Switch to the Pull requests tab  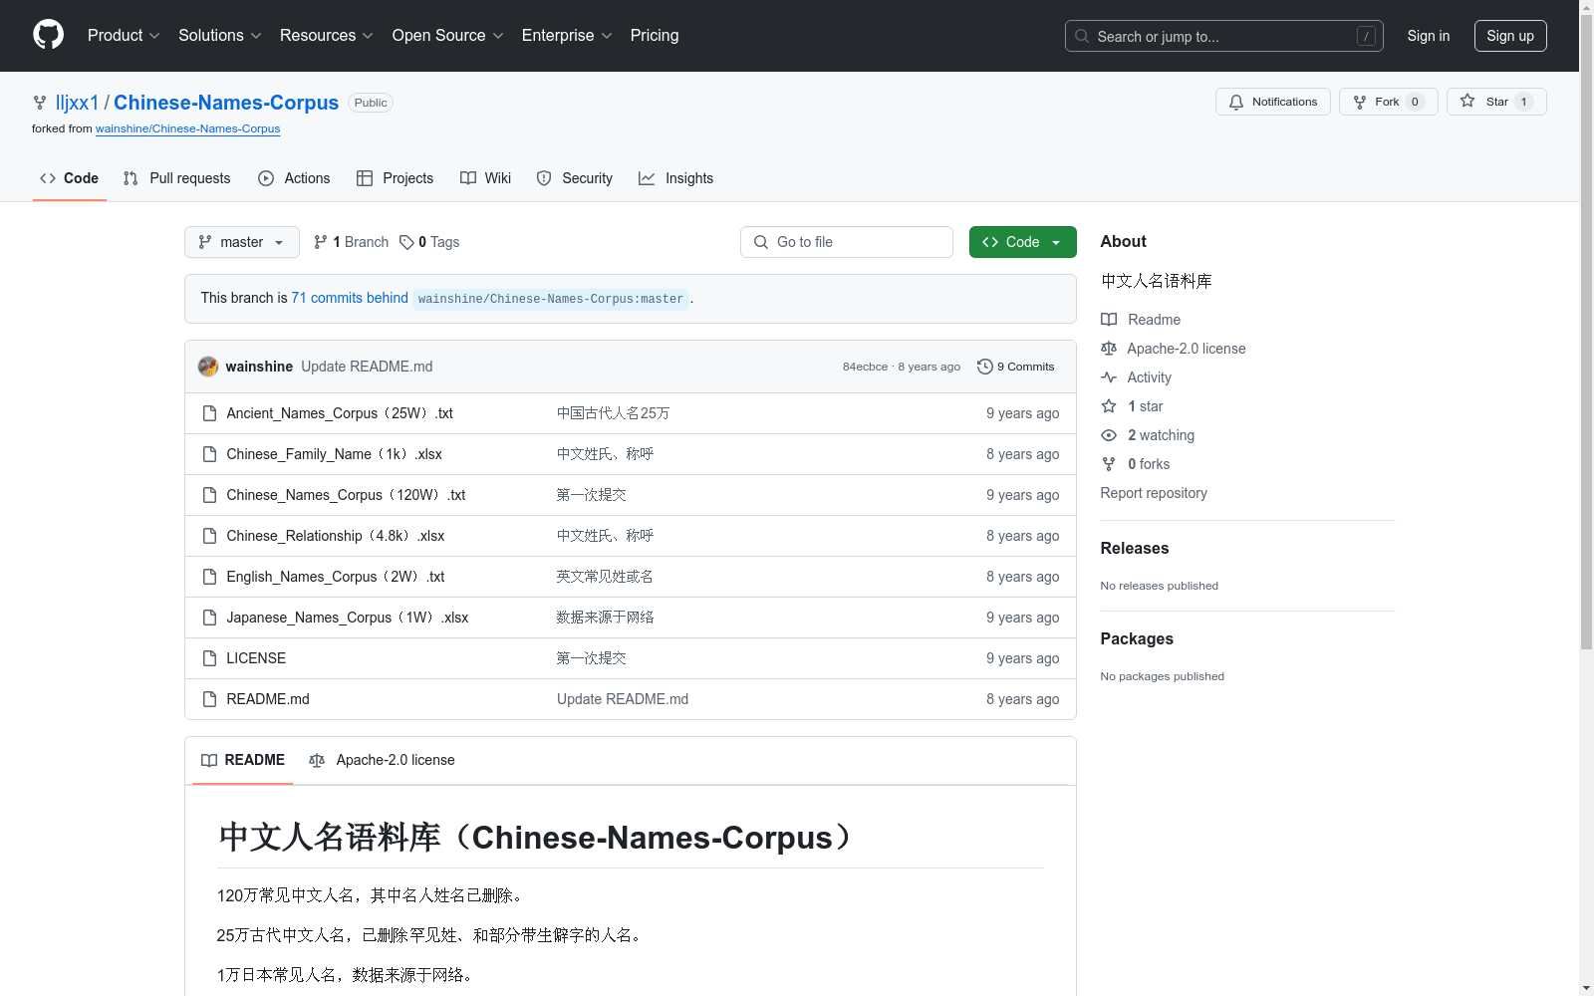177,178
